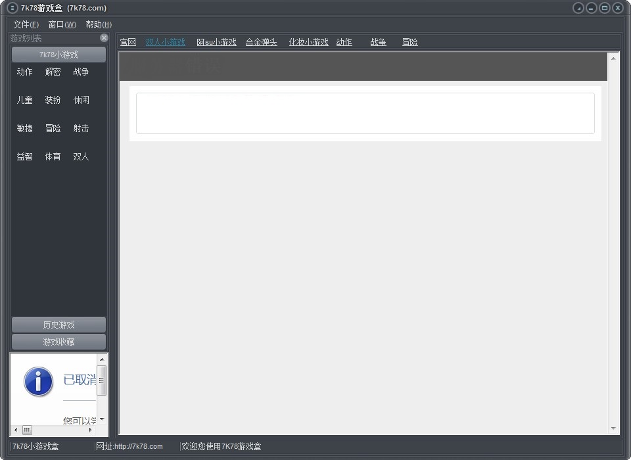The image size is (631, 460).
Task: Expand the 7k78小游戏 category header
Action: tap(58, 55)
